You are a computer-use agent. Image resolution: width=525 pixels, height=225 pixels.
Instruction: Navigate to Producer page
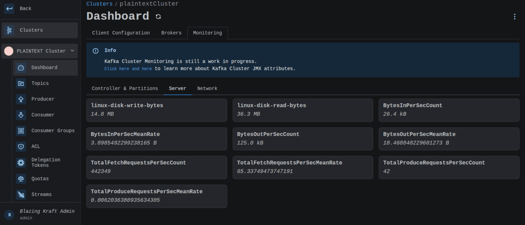tap(46, 99)
